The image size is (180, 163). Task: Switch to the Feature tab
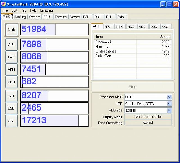(61, 17)
